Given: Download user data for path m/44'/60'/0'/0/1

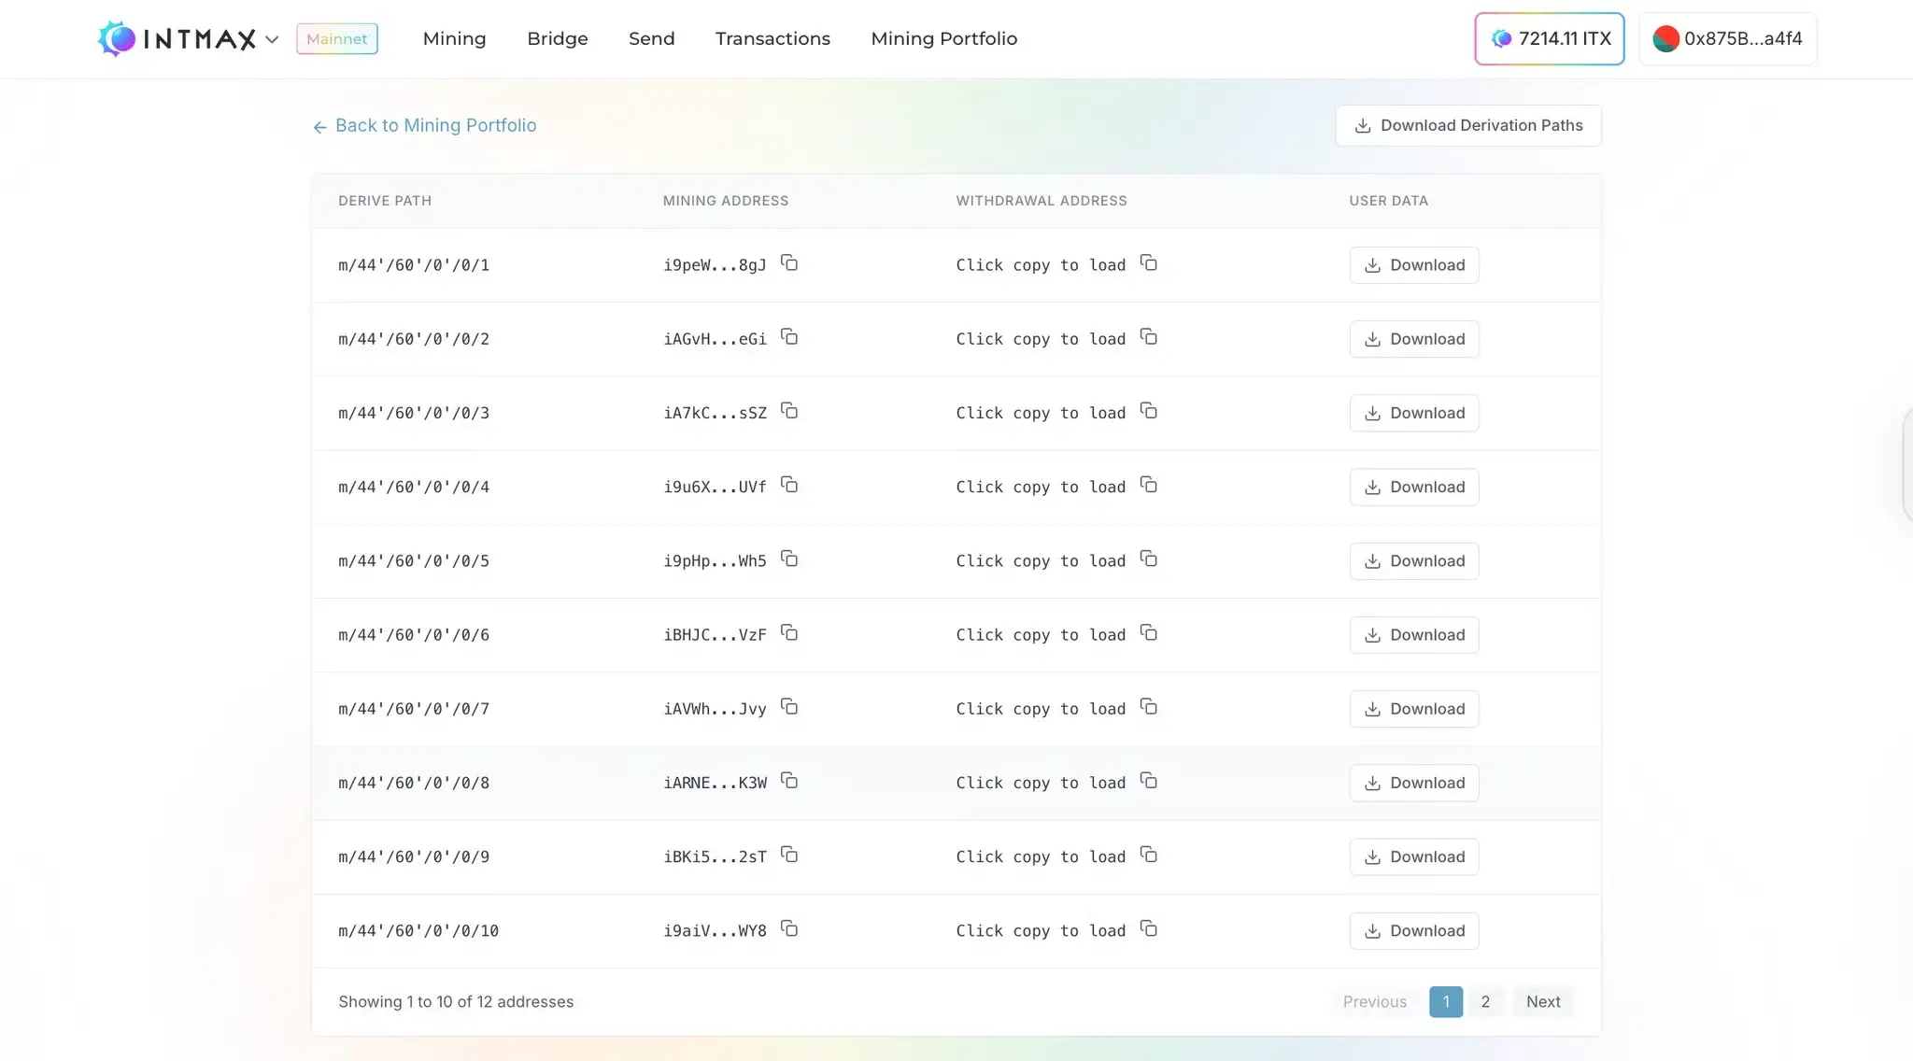Looking at the screenshot, I should coord(1414,264).
